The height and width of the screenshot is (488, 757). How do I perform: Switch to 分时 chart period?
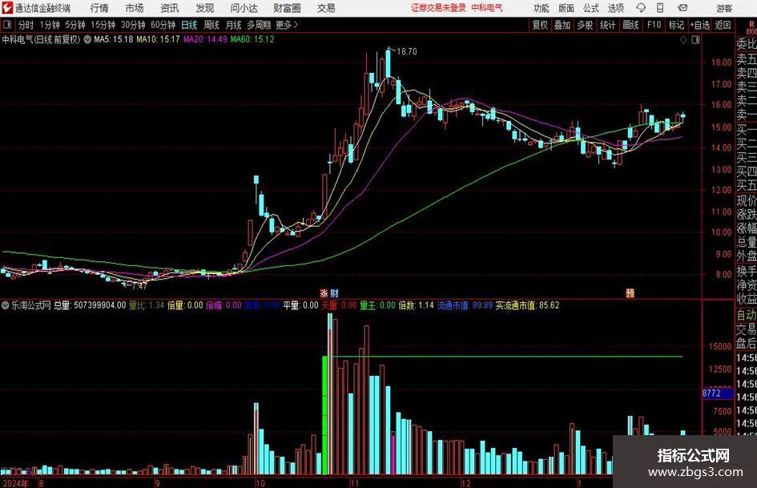click(26, 25)
